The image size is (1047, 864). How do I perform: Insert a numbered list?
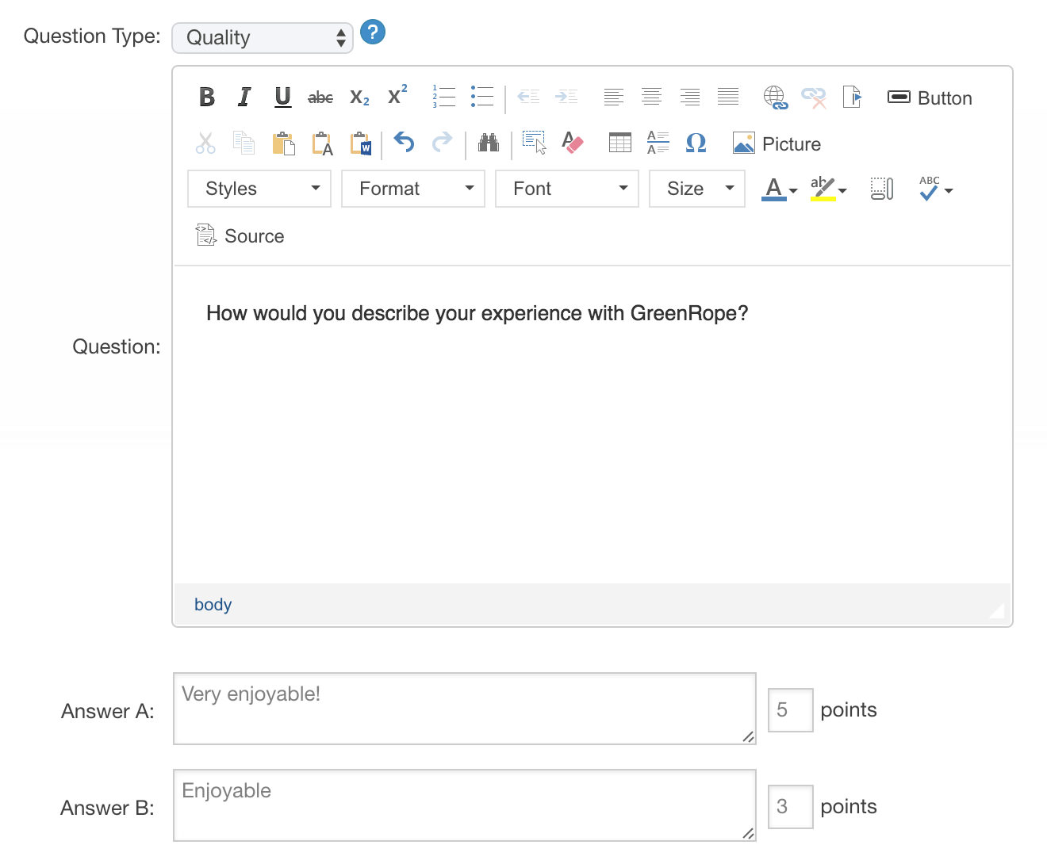click(443, 97)
